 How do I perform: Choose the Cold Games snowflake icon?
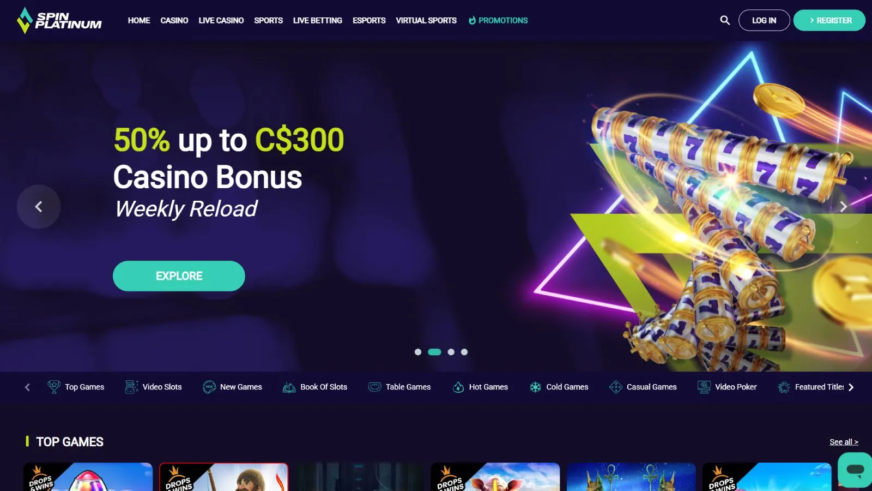point(536,387)
